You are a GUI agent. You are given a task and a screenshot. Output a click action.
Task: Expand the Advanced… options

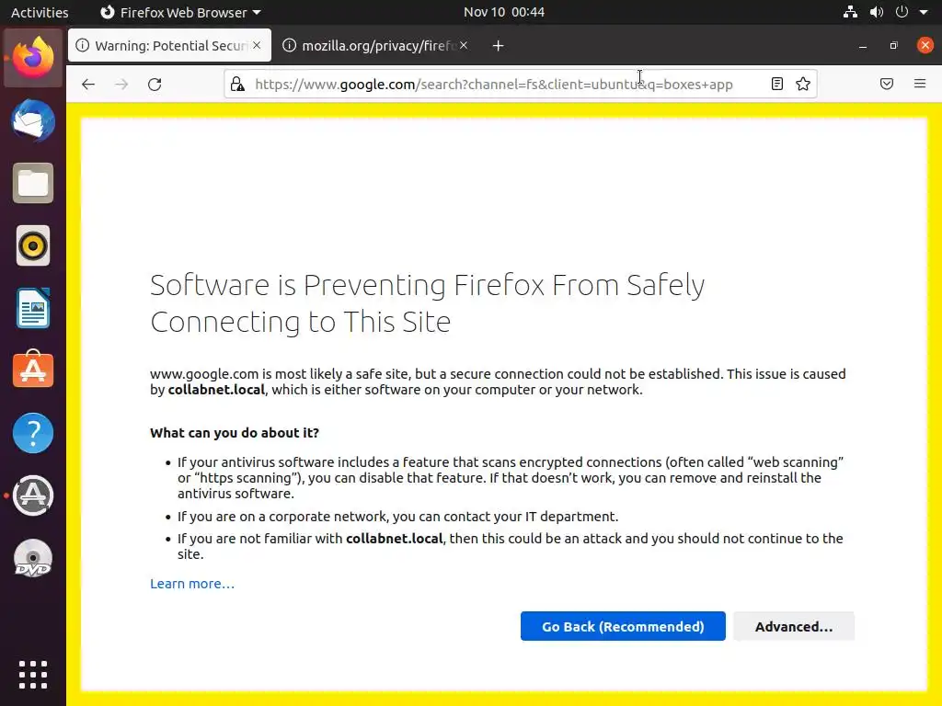click(x=793, y=627)
